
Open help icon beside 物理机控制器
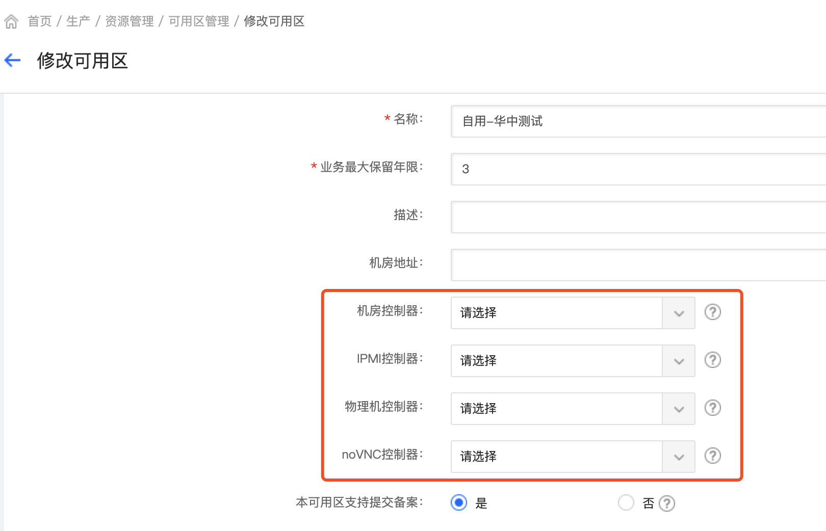[712, 408]
